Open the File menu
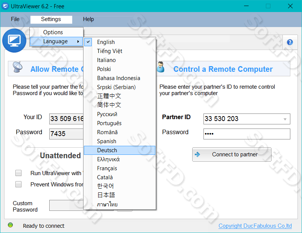 (x=15, y=19)
